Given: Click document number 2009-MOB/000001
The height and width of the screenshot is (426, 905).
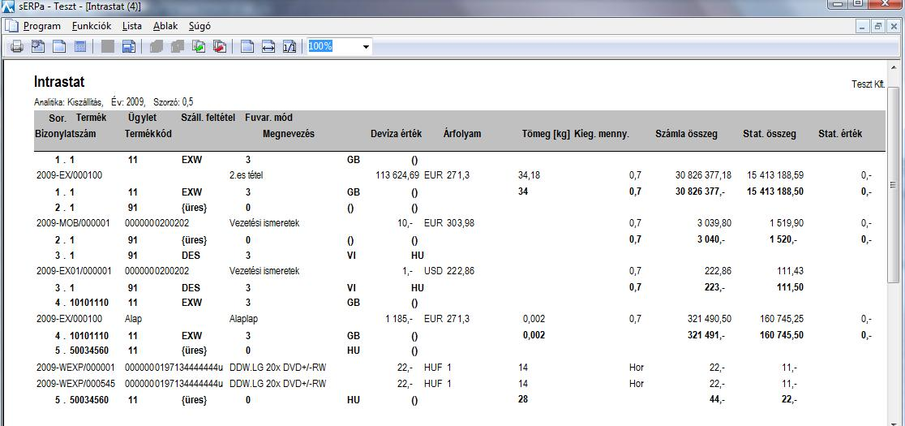Looking at the screenshot, I should coord(73,223).
